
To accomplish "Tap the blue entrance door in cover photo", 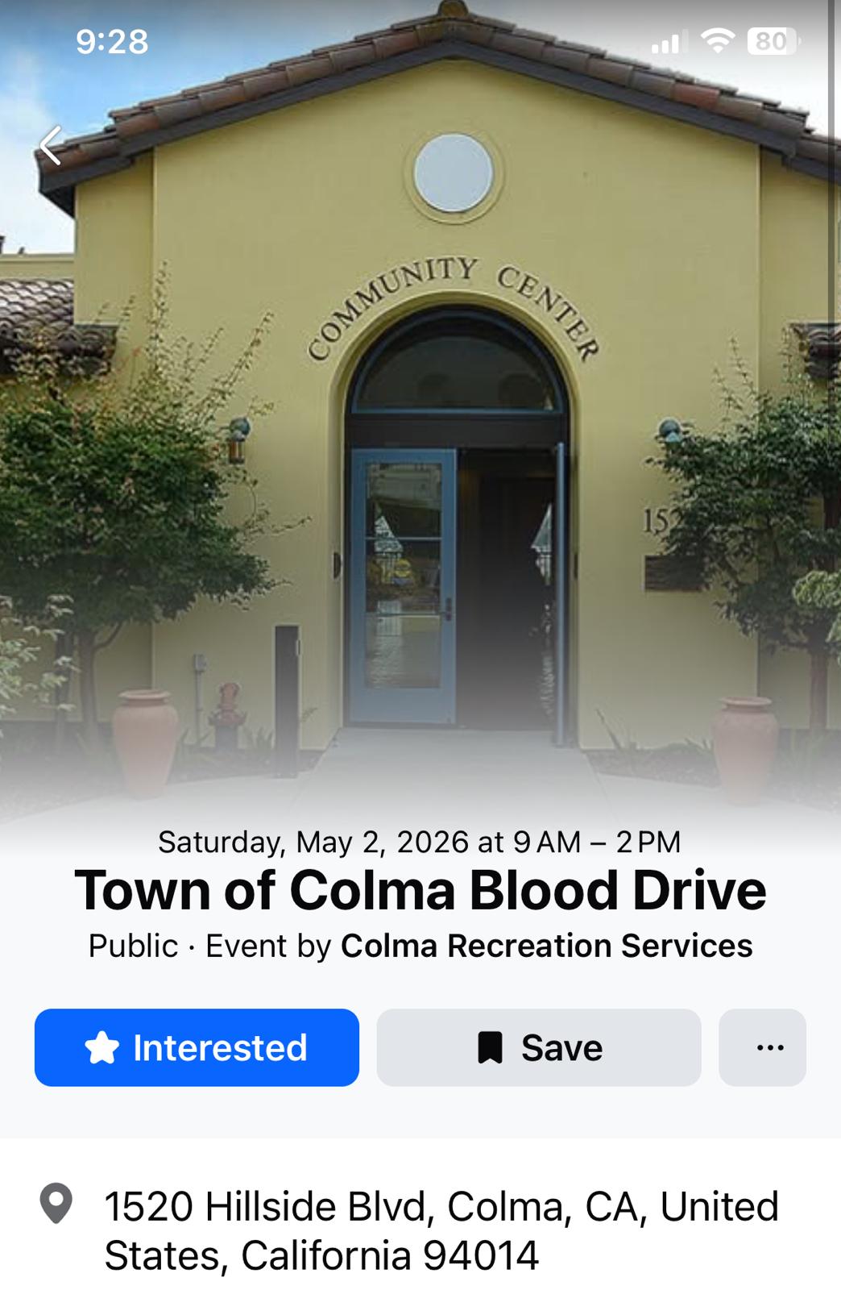I will coord(403,585).
